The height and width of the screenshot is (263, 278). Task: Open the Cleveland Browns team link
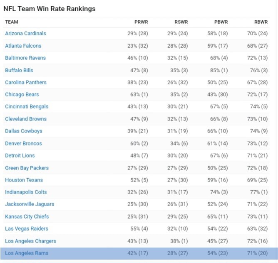26,119
